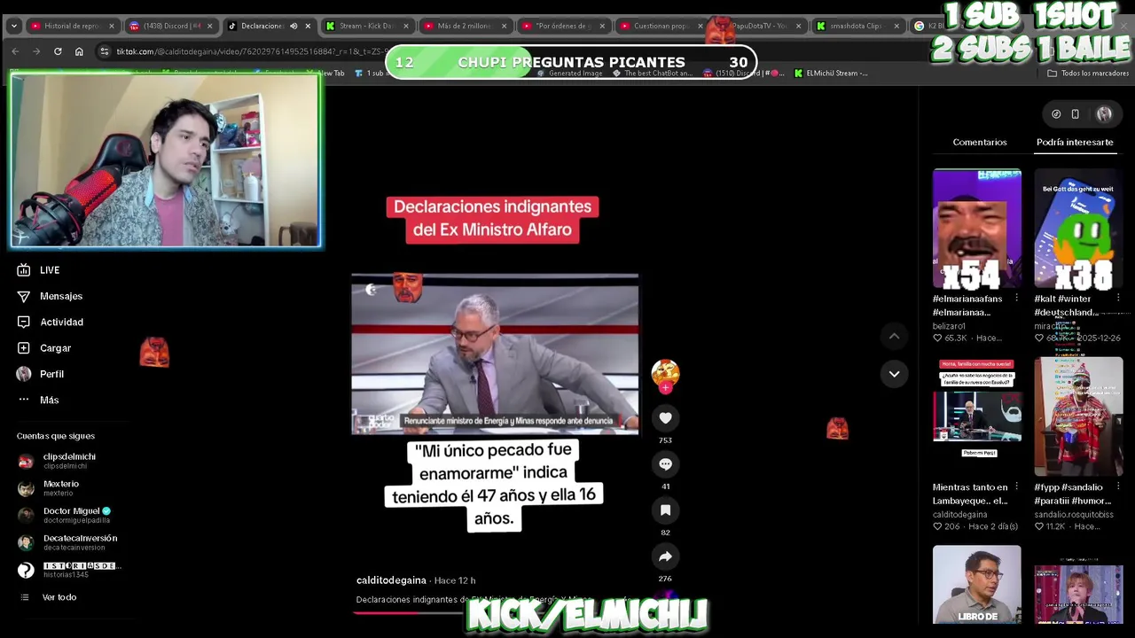Open the site info icon in address bar

click(x=105, y=51)
